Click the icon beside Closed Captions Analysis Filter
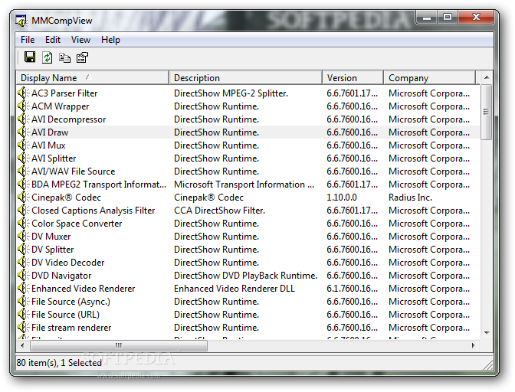515x392 pixels. [x=24, y=211]
